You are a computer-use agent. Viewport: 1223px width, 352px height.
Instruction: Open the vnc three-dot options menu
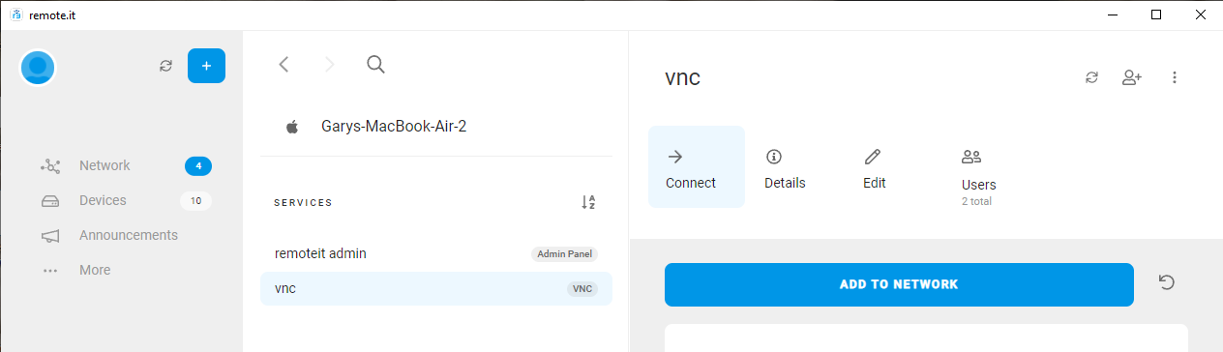click(1175, 77)
